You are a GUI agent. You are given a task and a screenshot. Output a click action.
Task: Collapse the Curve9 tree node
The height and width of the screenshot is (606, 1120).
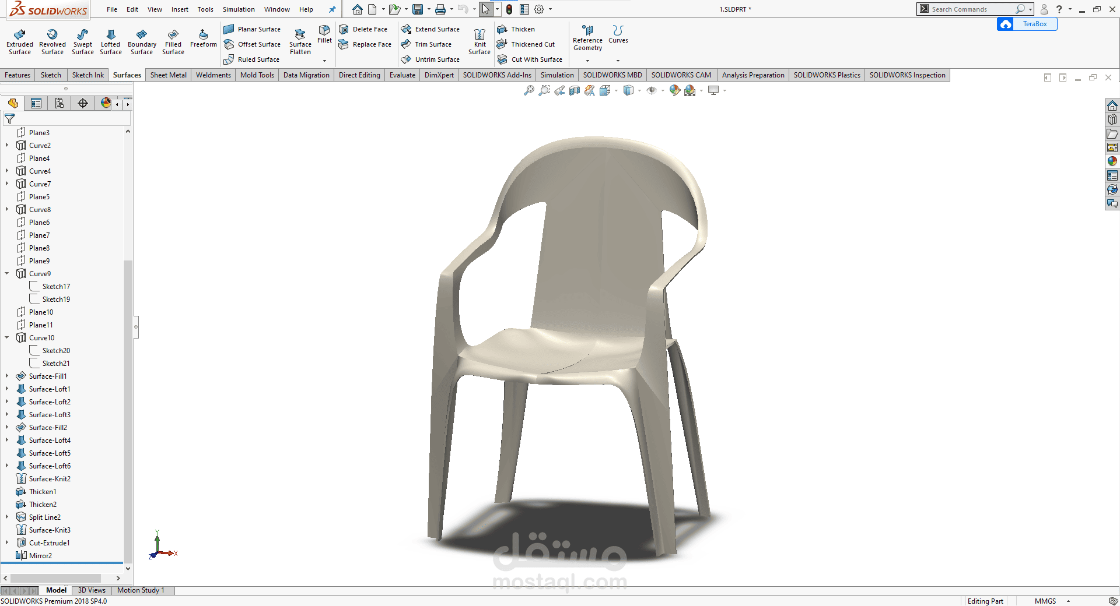pos(7,273)
